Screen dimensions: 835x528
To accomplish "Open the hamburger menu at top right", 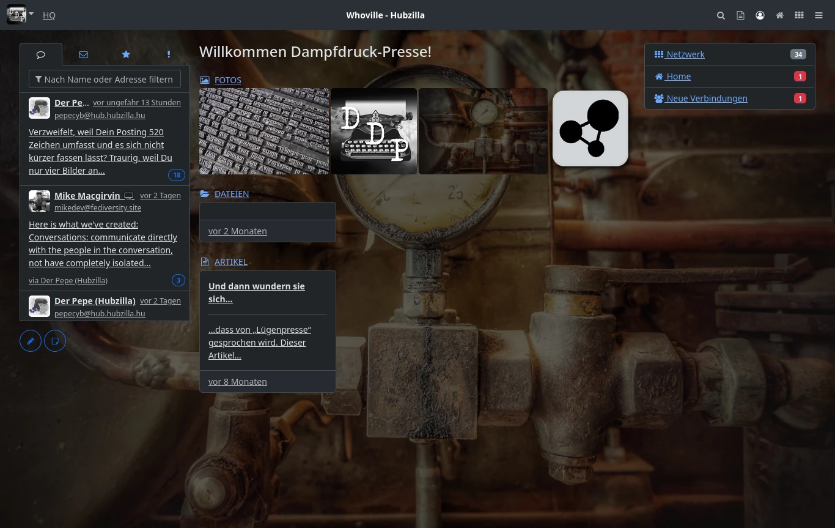I will (x=818, y=15).
